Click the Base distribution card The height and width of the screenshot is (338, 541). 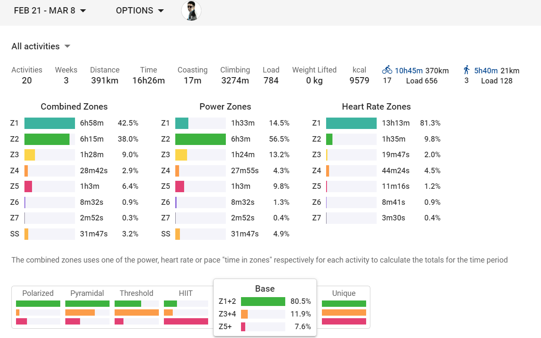[265, 308]
